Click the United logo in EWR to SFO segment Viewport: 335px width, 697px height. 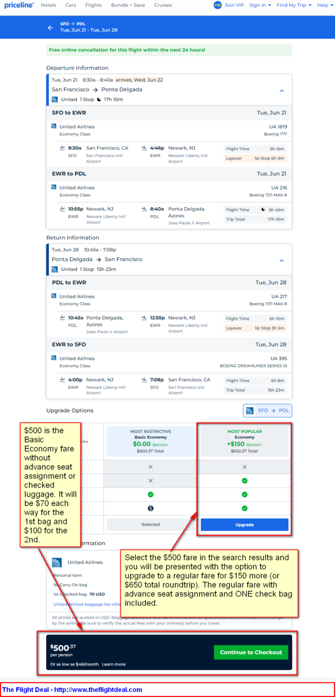[53, 358]
